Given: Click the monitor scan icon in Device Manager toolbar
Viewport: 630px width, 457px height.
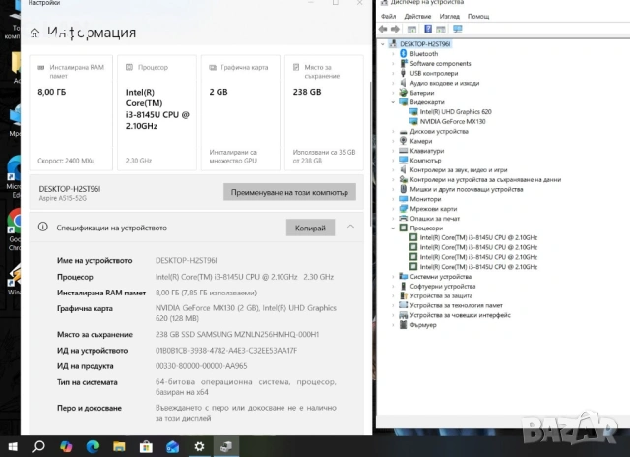Looking at the screenshot, I should [x=457, y=29].
